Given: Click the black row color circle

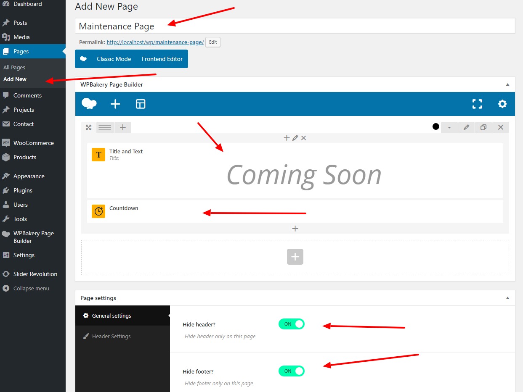Looking at the screenshot, I should (436, 126).
